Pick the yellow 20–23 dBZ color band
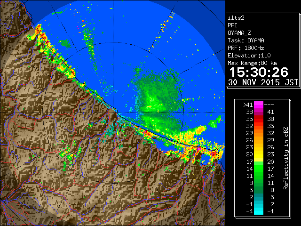 pyautogui.click(x=259, y=154)
